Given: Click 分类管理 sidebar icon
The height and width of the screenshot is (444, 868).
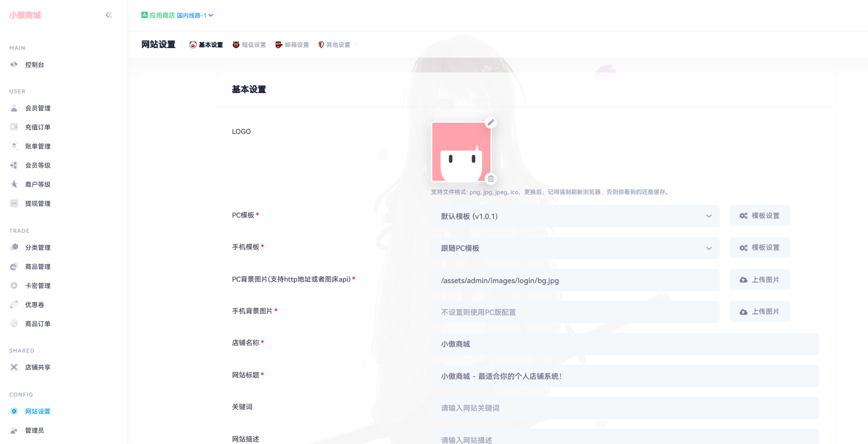Looking at the screenshot, I should 14,247.
